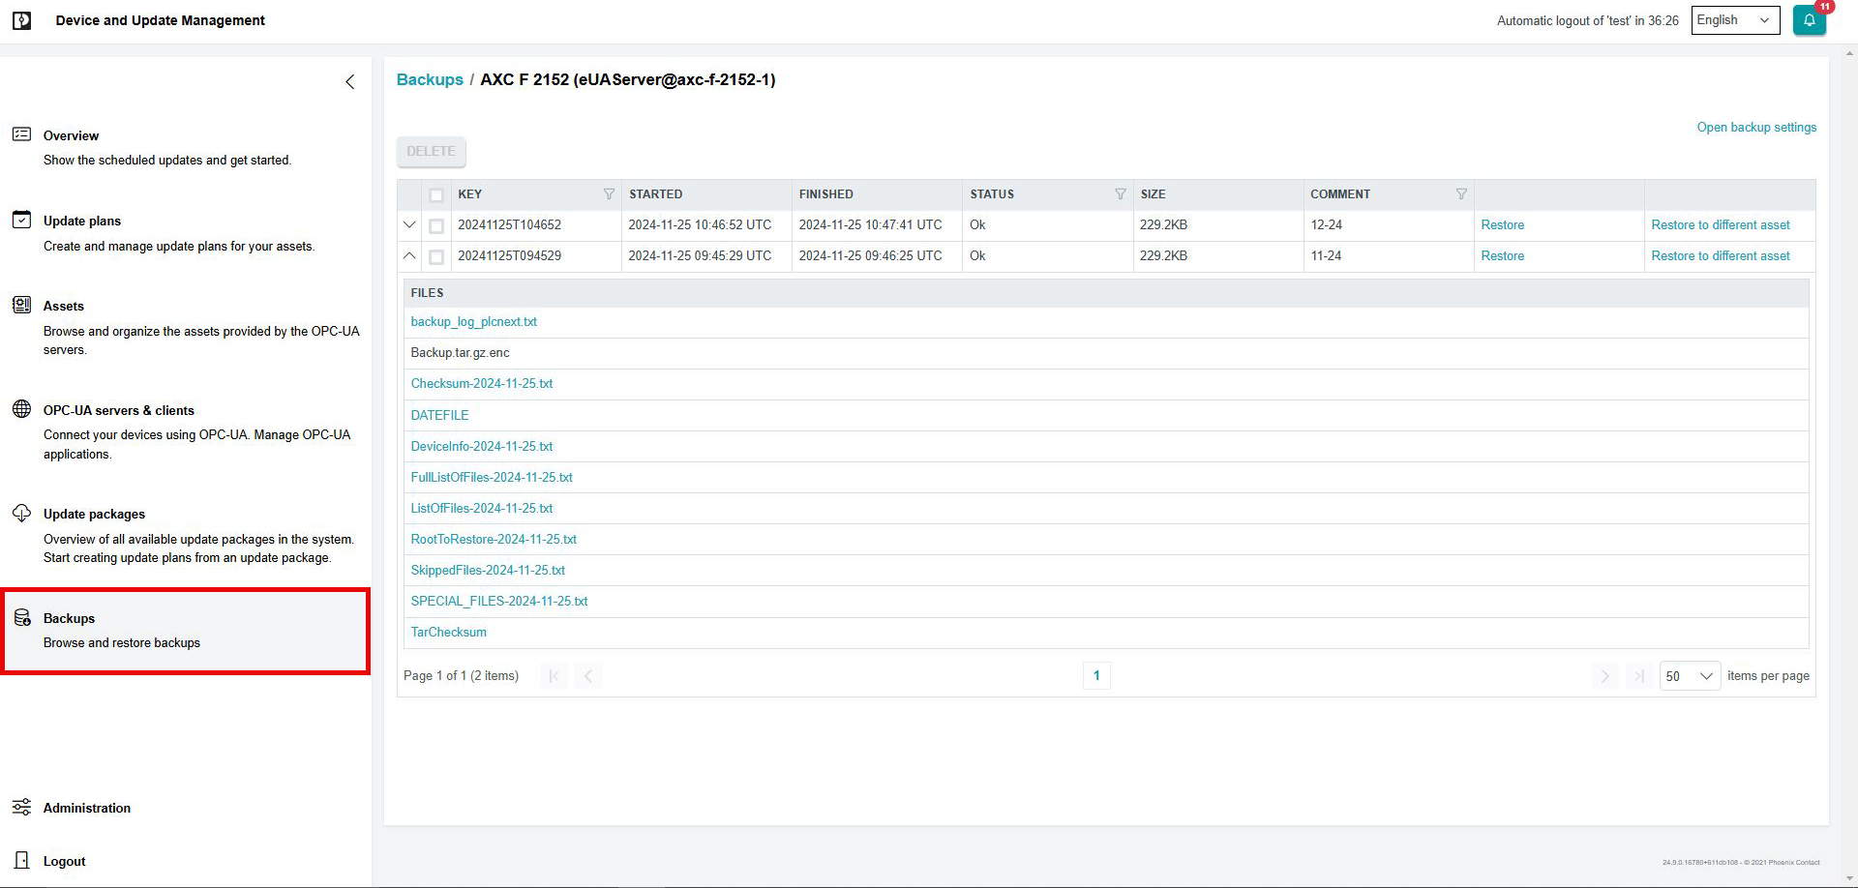The image size is (1858, 888).
Task: Toggle the select-all checkbox in table header
Action: pos(436,195)
